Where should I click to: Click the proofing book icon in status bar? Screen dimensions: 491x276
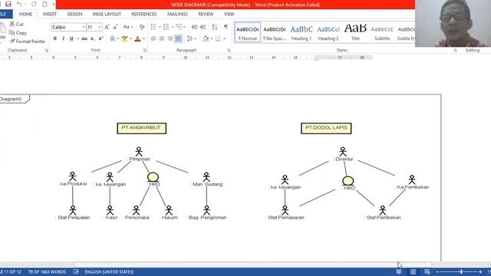[x=76, y=272]
